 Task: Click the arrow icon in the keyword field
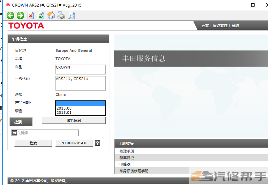pos(14,133)
